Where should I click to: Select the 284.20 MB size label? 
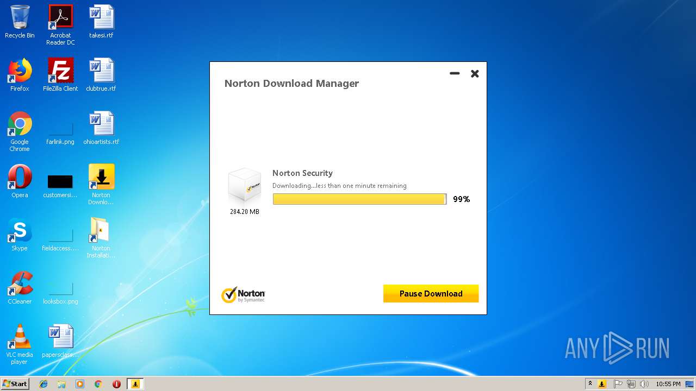coord(245,212)
